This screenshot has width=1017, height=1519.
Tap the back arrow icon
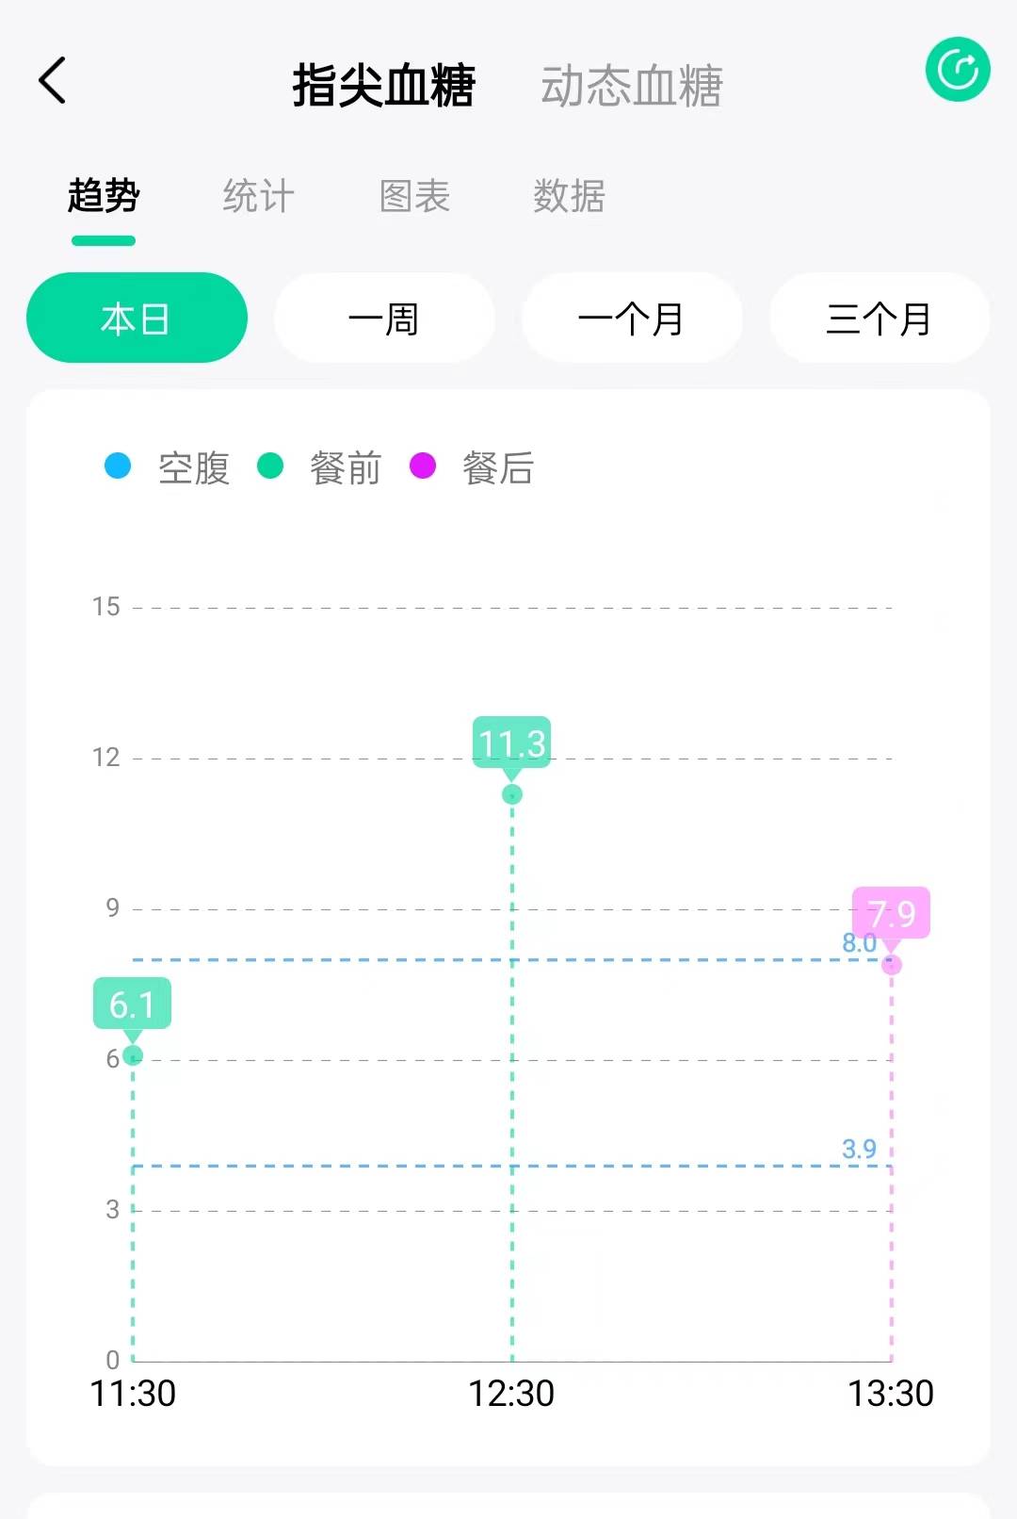pos(53,80)
